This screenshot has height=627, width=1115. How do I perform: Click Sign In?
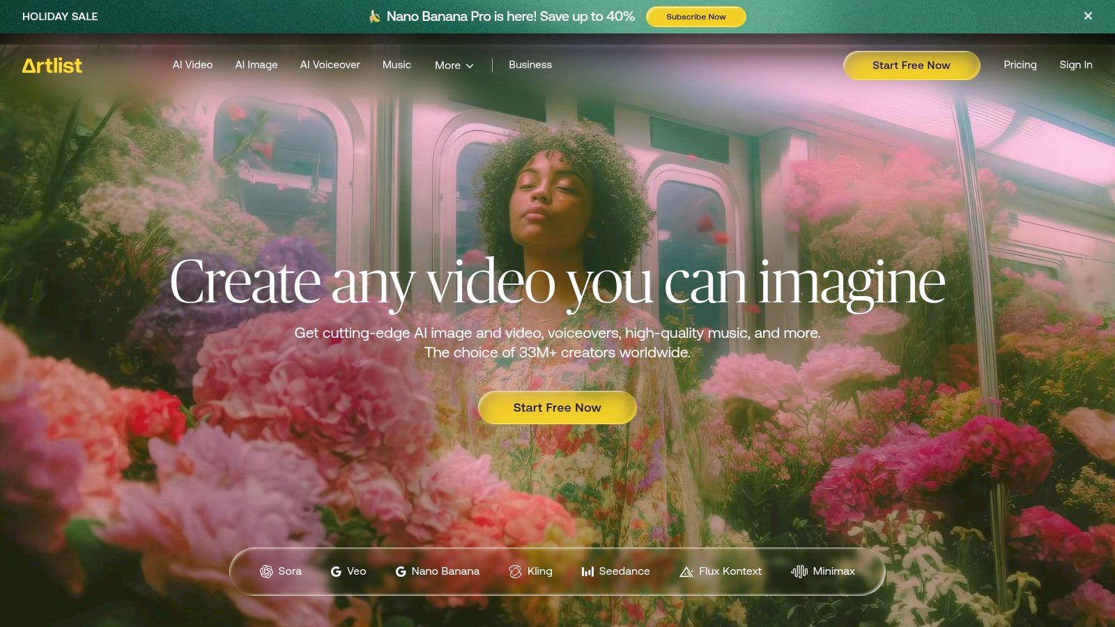point(1075,65)
